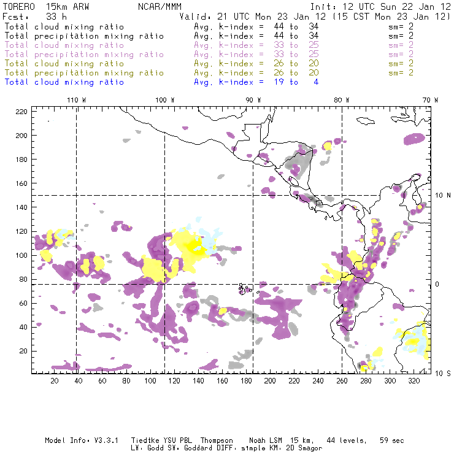Click the '90 W' longitude label
This screenshot has height=454, width=454.
pyautogui.click(x=253, y=100)
